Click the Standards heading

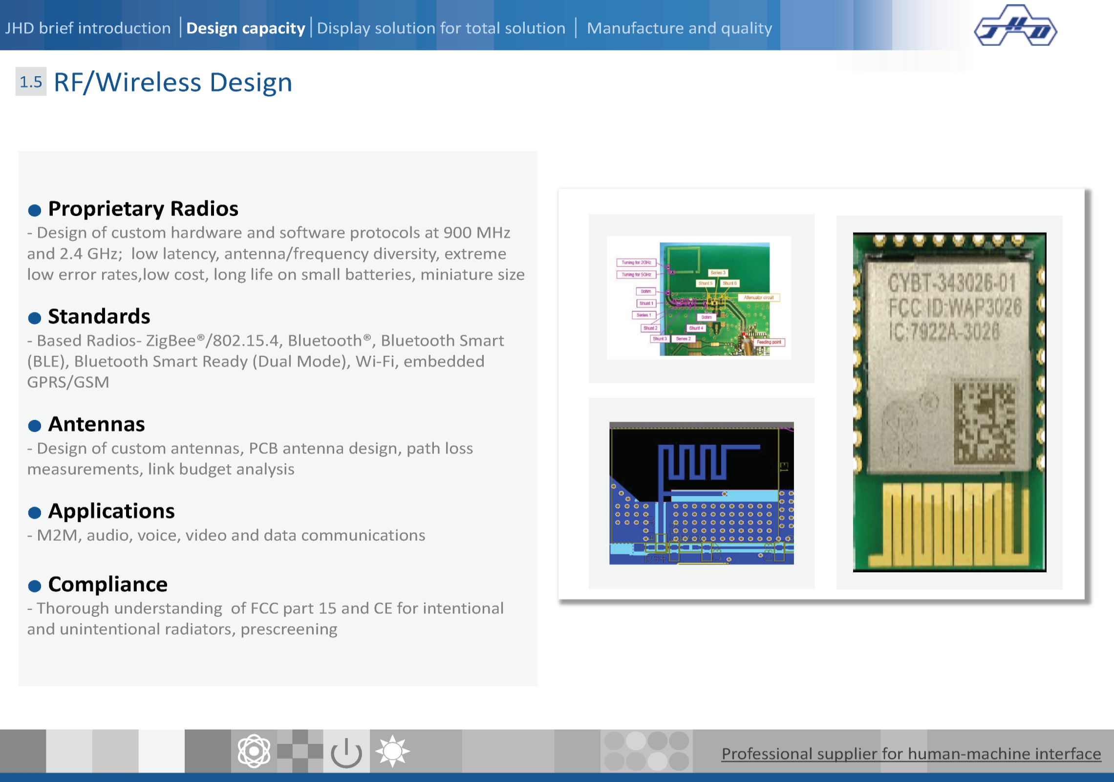click(x=99, y=317)
